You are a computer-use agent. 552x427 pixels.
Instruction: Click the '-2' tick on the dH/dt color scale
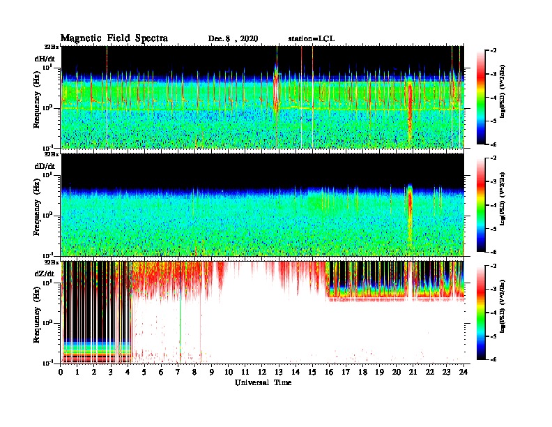coord(493,51)
